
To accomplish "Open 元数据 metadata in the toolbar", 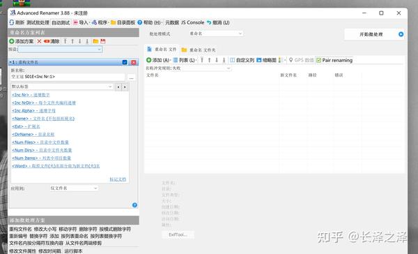I will click(172, 22).
